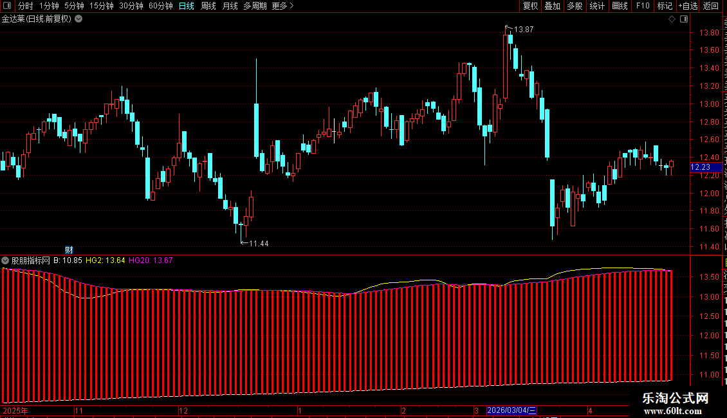The image size is (727, 418).
Task: Expand the 金达莱 main chart options arrow
Action: (x=79, y=19)
